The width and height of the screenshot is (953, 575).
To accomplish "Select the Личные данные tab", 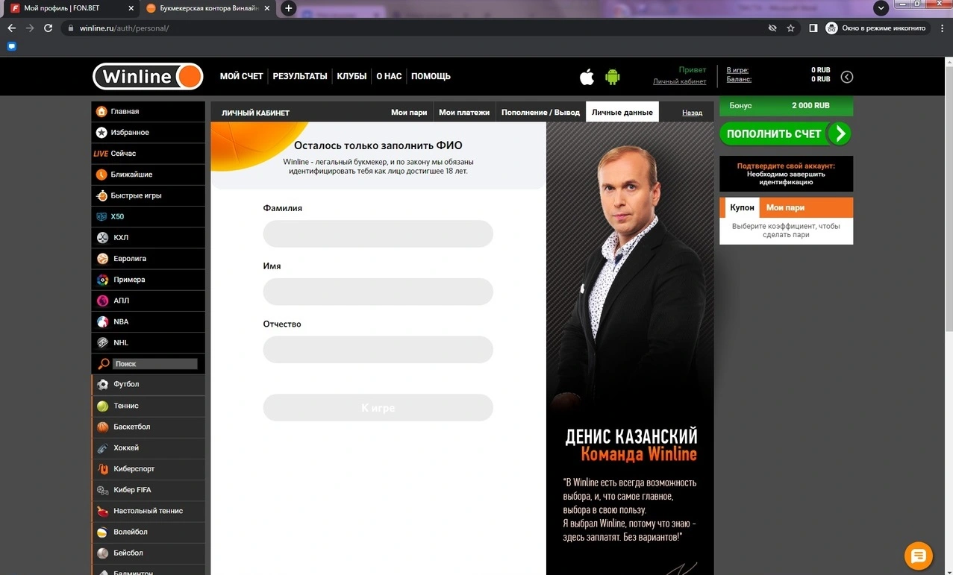I will (622, 113).
